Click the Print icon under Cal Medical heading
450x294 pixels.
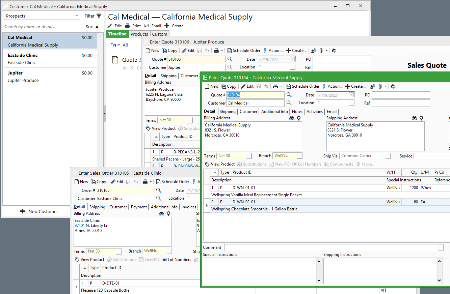pyautogui.click(x=127, y=26)
